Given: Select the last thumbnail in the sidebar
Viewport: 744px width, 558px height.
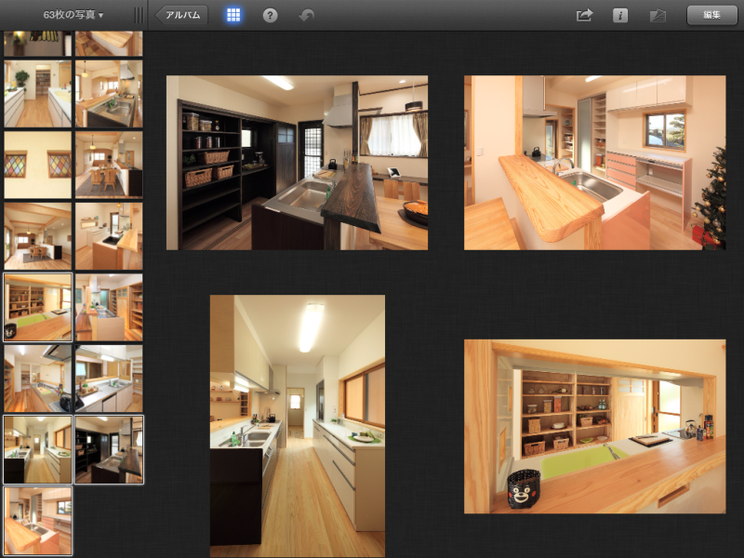Looking at the screenshot, I should click(x=37, y=521).
